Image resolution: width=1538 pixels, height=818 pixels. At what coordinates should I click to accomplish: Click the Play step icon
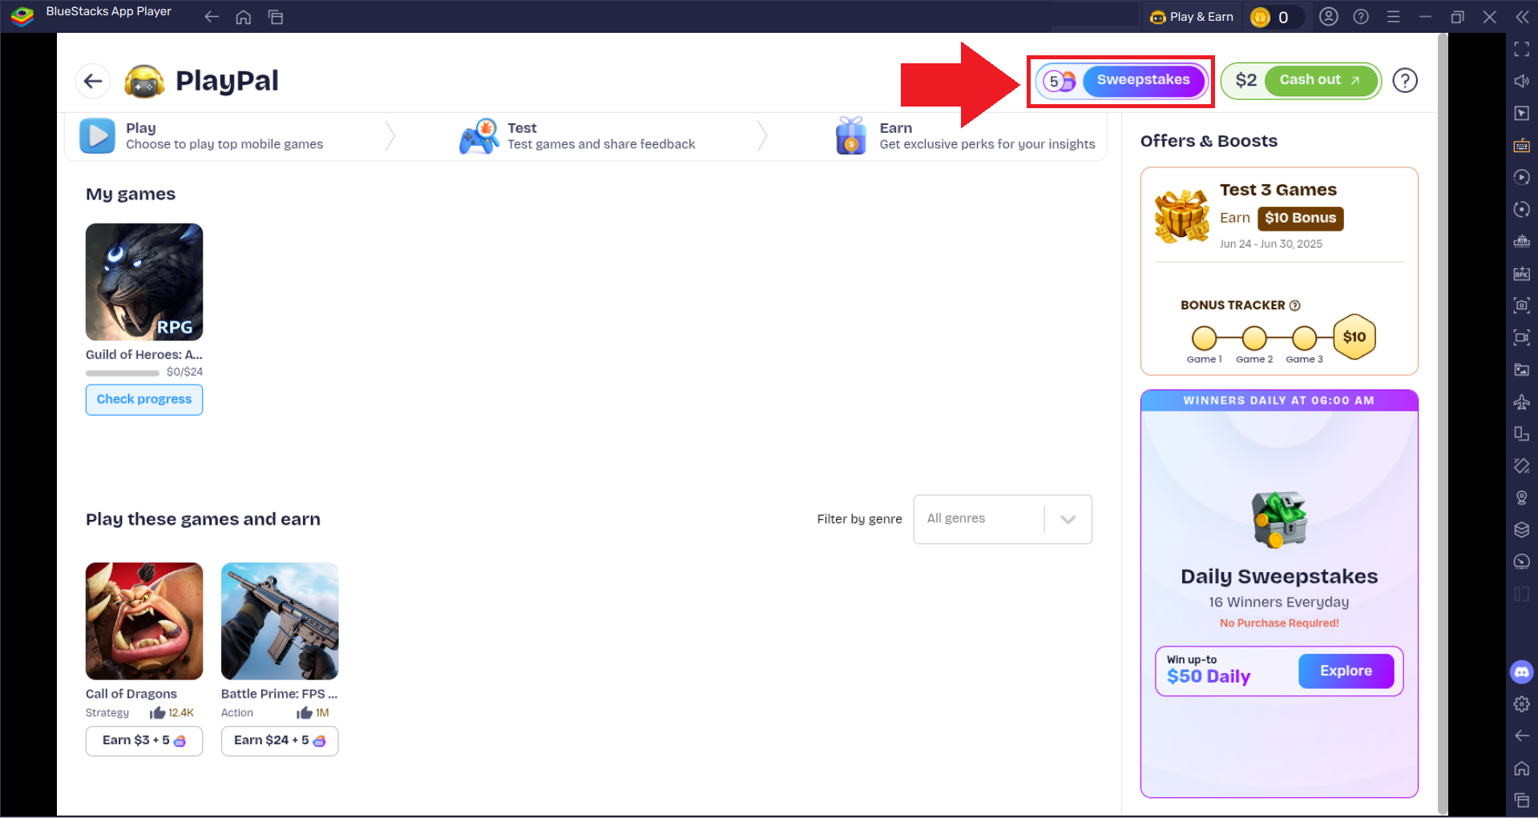(97, 135)
